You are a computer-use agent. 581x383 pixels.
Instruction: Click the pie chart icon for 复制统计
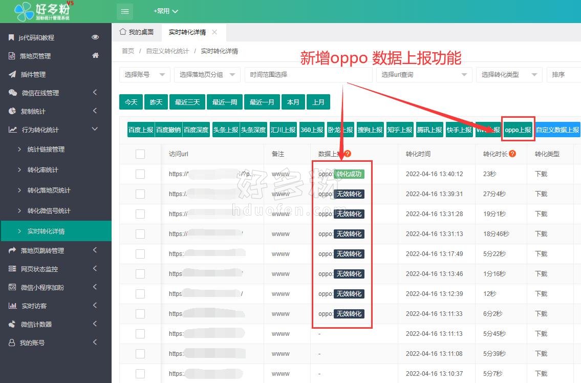coord(12,111)
